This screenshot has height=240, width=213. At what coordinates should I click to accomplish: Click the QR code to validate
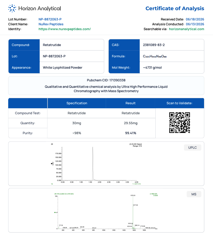[x=179, y=123]
